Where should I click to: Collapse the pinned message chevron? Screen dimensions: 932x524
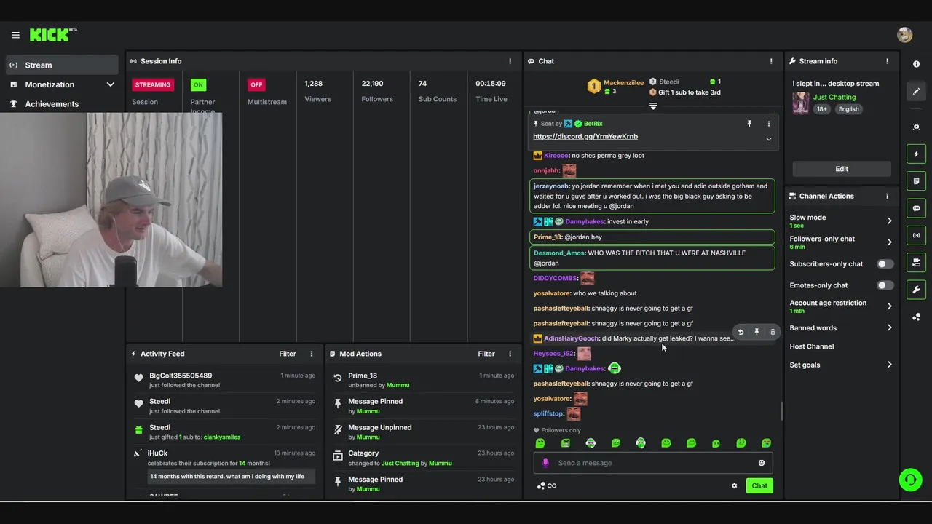[768, 139]
